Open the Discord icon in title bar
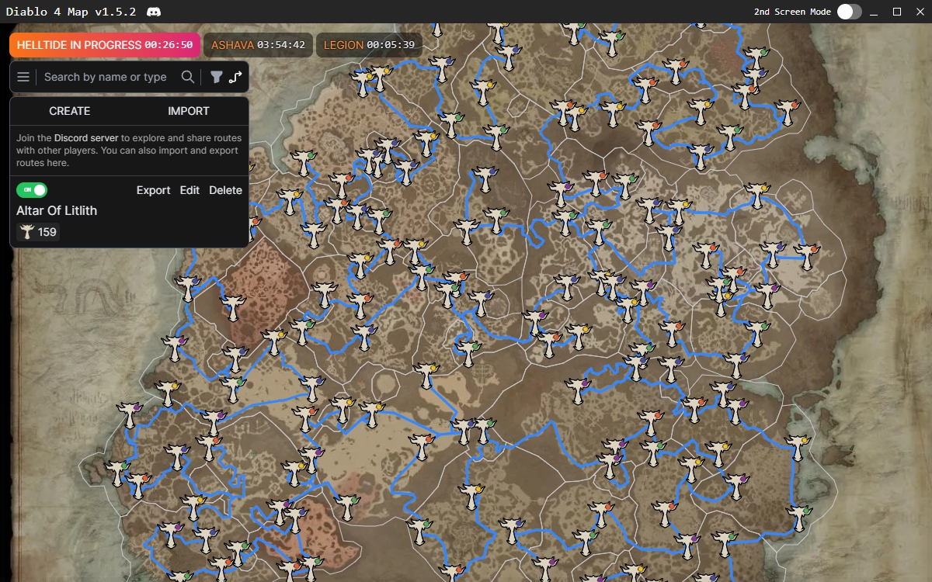 tap(154, 12)
